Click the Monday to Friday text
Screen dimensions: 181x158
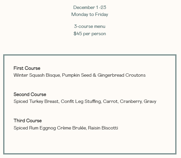coord(90,15)
